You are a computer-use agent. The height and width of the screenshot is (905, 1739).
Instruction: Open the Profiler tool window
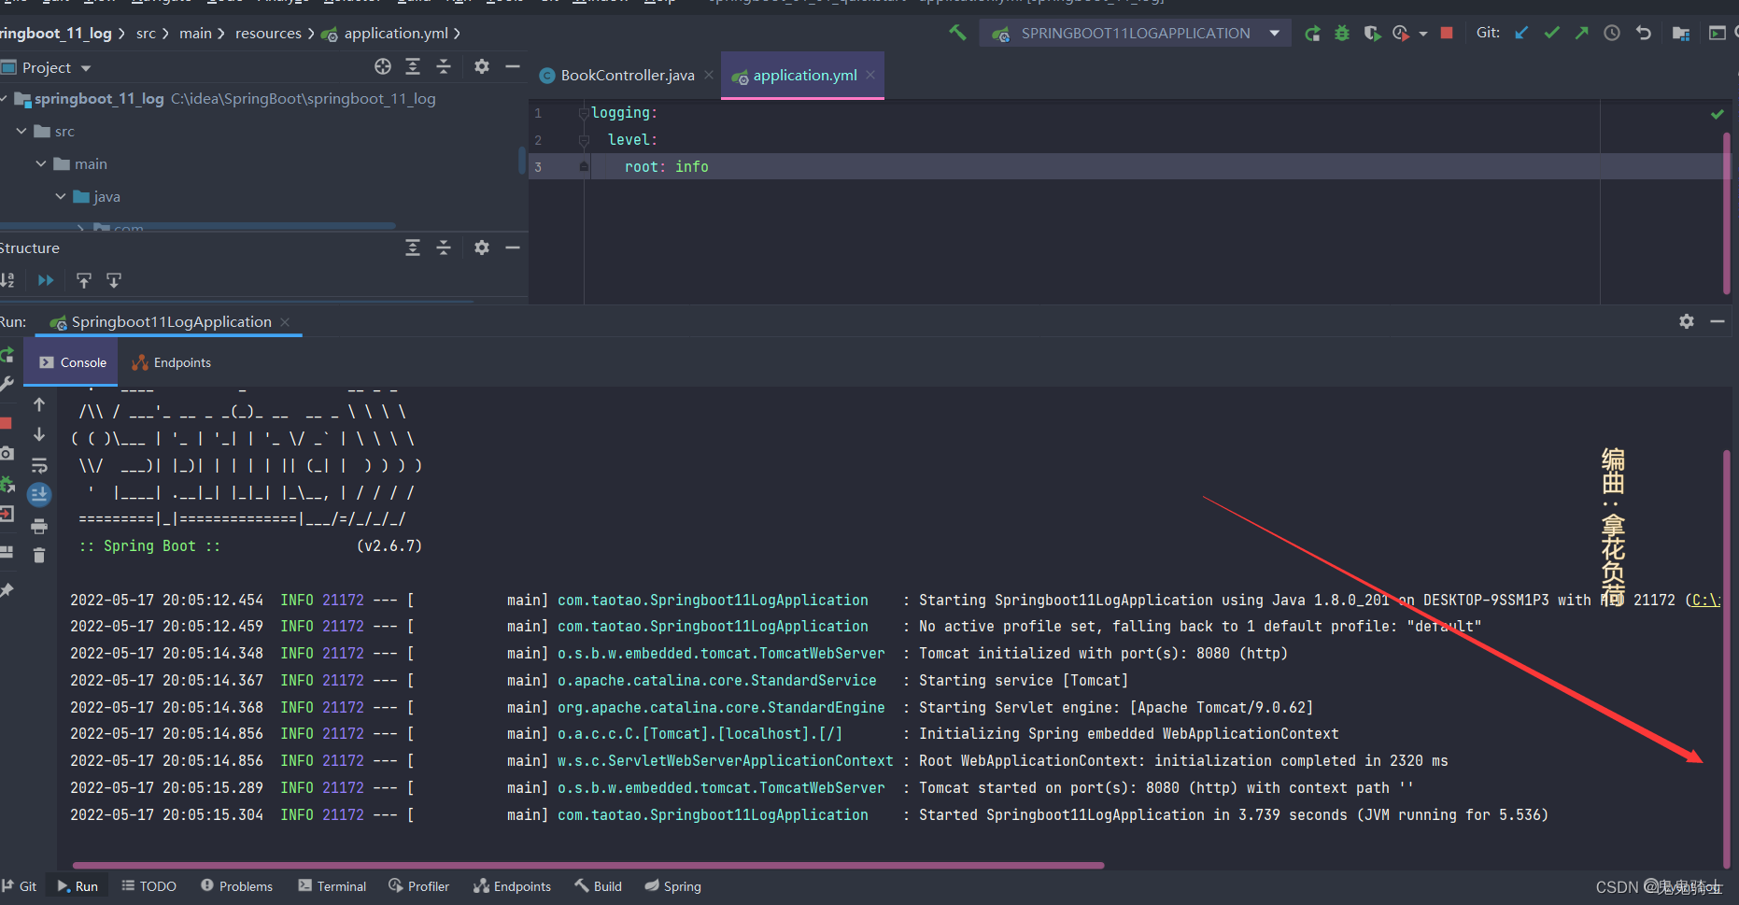click(419, 886)
